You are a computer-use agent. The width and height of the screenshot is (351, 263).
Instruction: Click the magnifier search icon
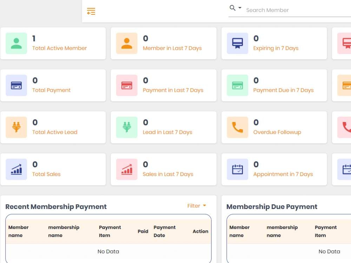232,8
